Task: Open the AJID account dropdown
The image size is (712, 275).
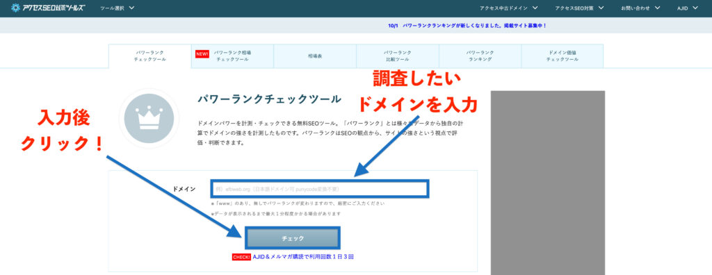Action: 688,8
